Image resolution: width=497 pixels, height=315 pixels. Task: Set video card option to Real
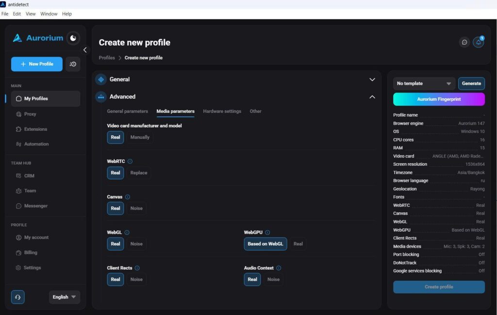(x=116, y=138)
